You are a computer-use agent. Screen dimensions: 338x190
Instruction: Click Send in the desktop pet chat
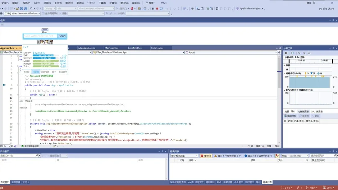[62, 36]
